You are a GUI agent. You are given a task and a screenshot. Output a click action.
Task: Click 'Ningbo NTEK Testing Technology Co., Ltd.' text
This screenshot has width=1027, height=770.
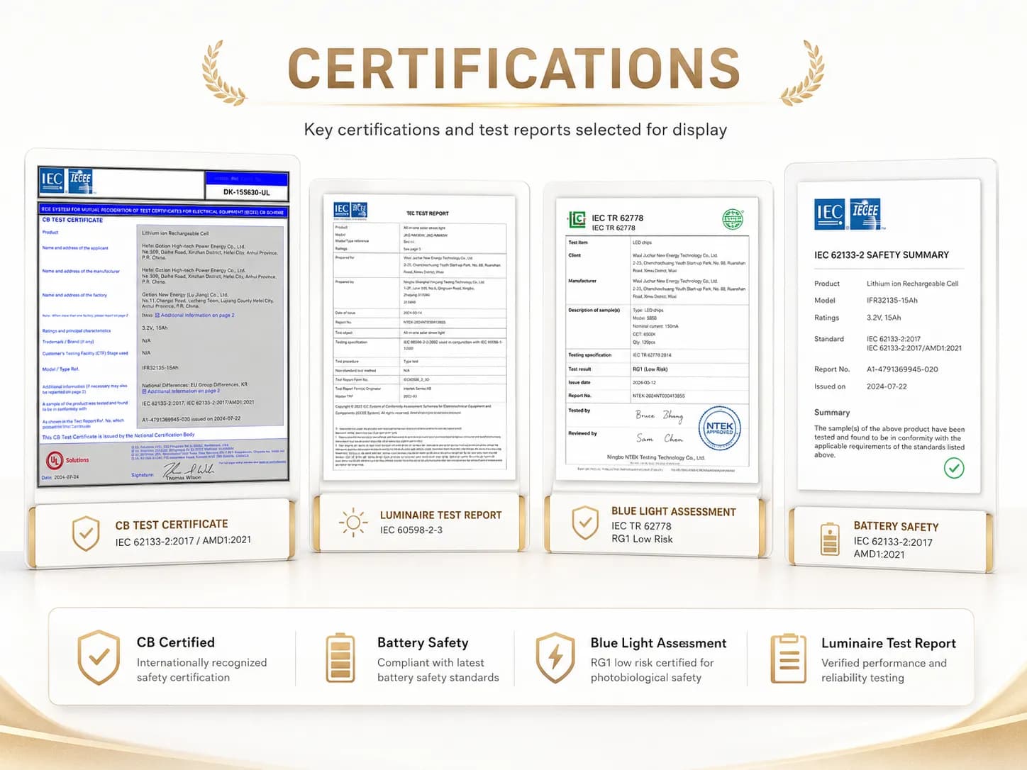[x=656, y=458]
